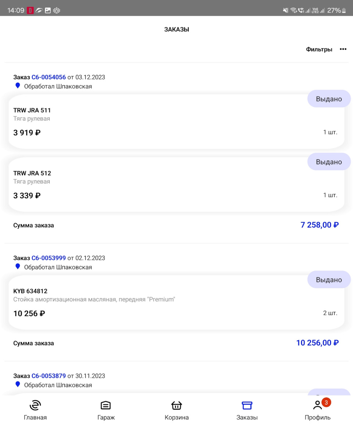Open the Корзина basket icon
Screen dimensions: 353x424
[x=176, y=406]
